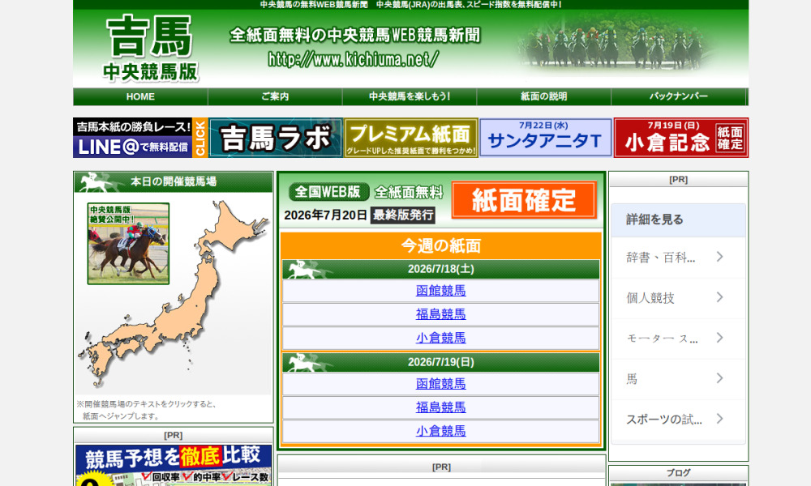Open 福島競馬 link under 2026/7/18(土)
This screenshot has height=486, width=811.
click(440, 314)
